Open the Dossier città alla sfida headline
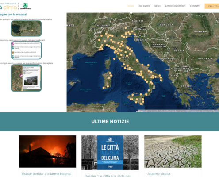Screen dimensions: 219x177 [108, 176]
